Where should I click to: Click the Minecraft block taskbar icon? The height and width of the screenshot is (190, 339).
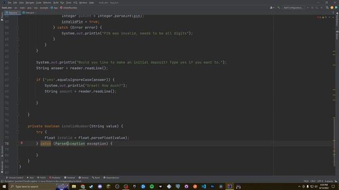click(109, 186)
